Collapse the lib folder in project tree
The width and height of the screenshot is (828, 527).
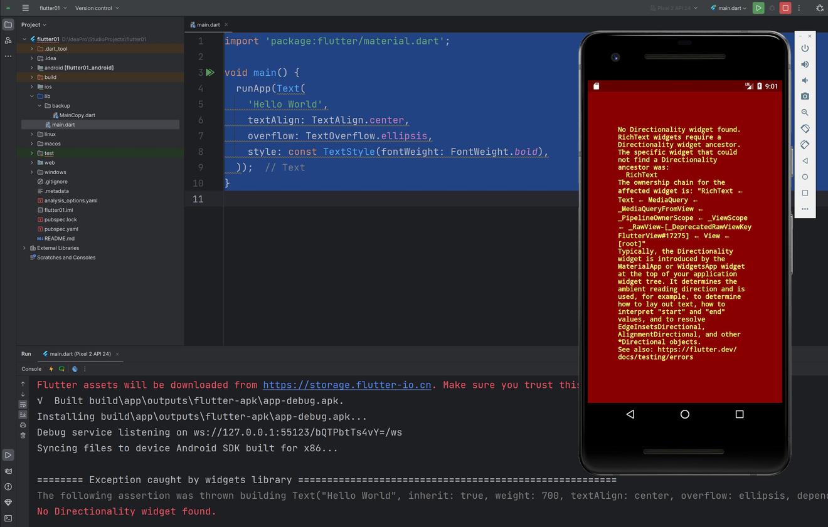tap(32, 97)
